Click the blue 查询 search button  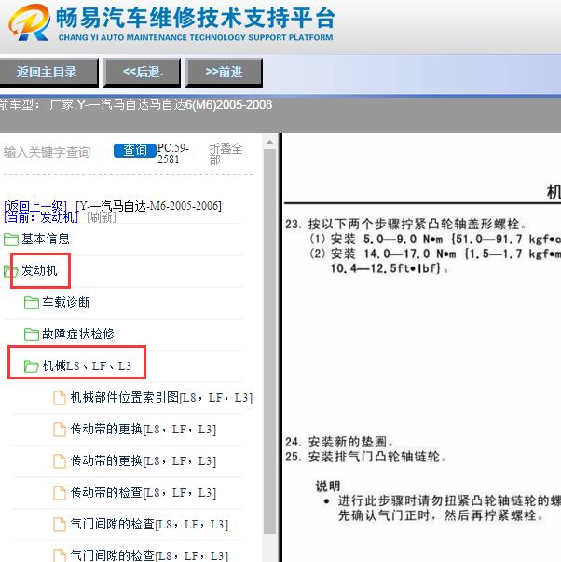point(135,150)
